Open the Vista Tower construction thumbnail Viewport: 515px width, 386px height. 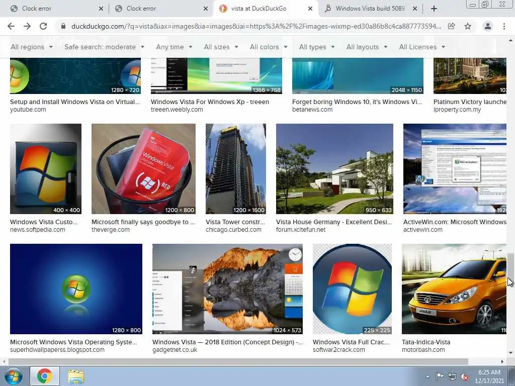tap(236, 169)
